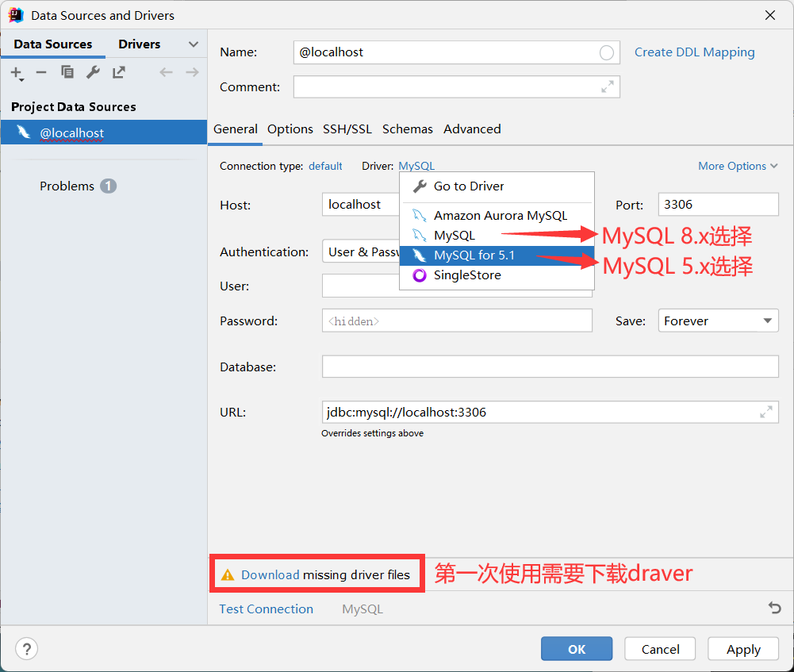The height and width of the screenshot is (672, 794).
Task: Click the Database input field
Action: tap(550, 366)
